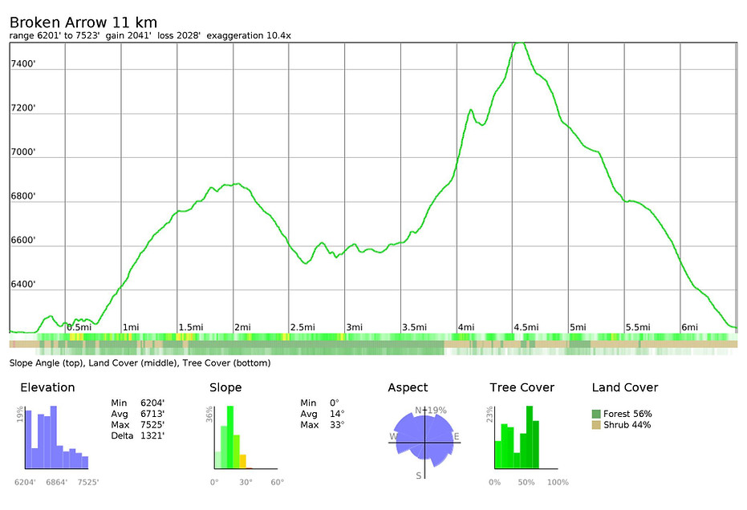Click the elevation peak near the 4.5mi marker
The image size is (747, 510).
[520, 44]
